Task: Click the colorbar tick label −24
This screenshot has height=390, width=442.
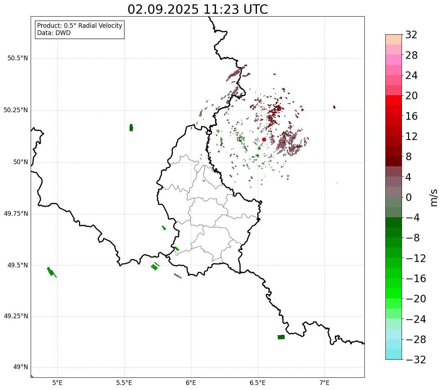Action: [x=416, y=320]
